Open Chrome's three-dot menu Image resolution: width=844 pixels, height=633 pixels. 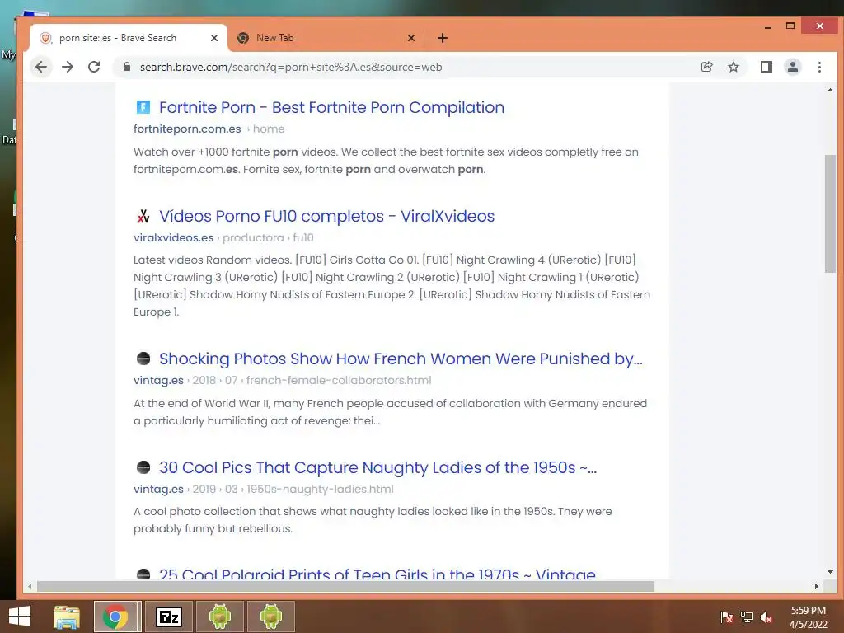coord(819,67)
